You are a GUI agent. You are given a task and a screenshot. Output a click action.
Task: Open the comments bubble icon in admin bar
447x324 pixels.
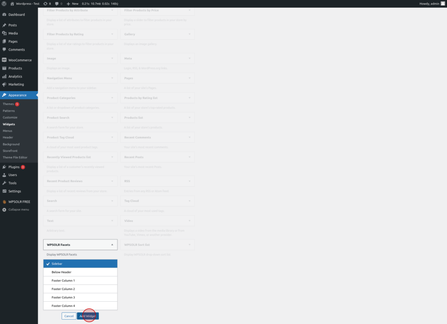(57, 3)
